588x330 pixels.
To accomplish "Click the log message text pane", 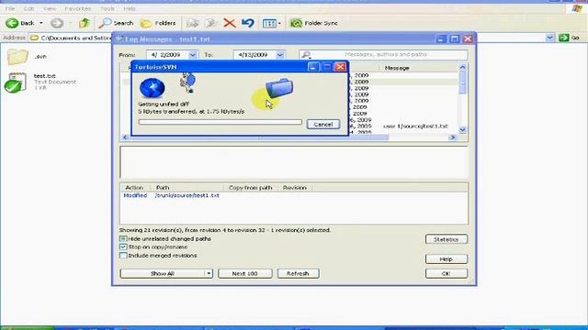I will point(294,162).
